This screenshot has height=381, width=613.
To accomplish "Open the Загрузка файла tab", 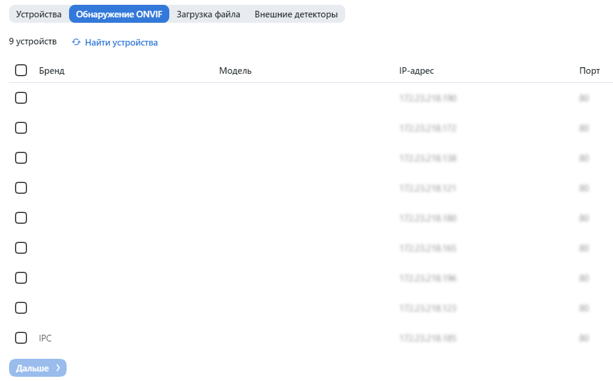I will point(208,14).
